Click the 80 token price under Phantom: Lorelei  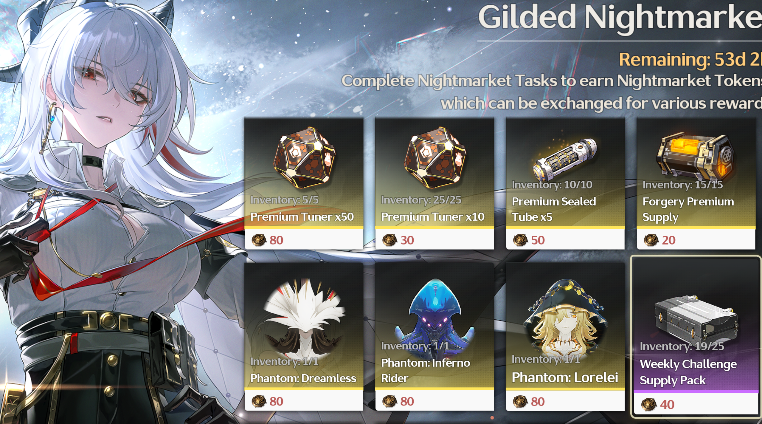point(538,402)
